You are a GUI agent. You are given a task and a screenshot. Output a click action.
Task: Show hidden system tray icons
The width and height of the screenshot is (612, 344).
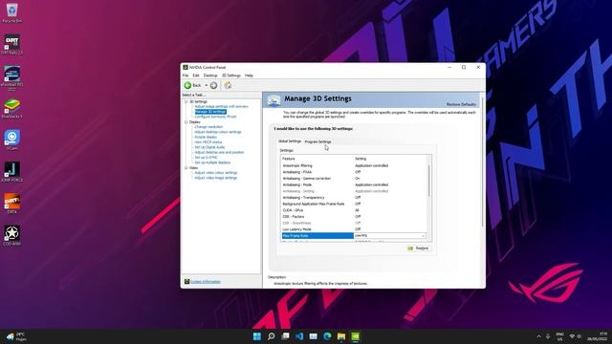(539, 336)
